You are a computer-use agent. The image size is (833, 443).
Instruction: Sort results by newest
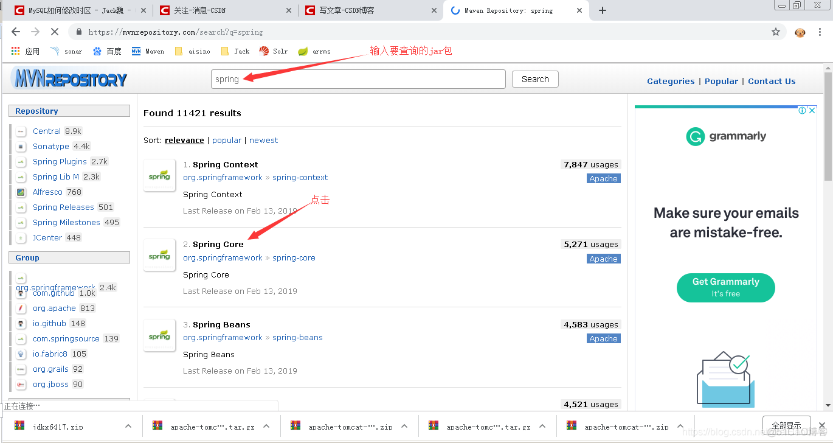point(263,140)
